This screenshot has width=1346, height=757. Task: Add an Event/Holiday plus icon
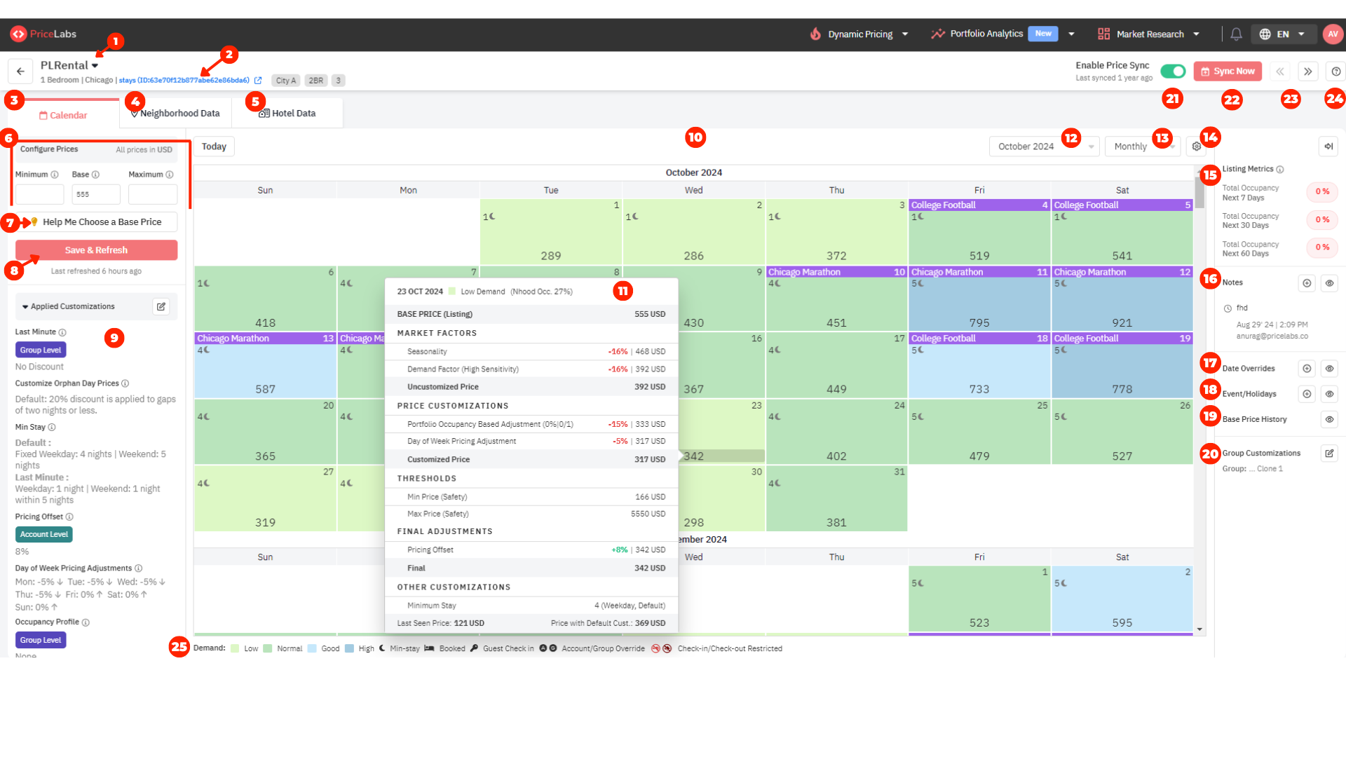point(1307,394)
